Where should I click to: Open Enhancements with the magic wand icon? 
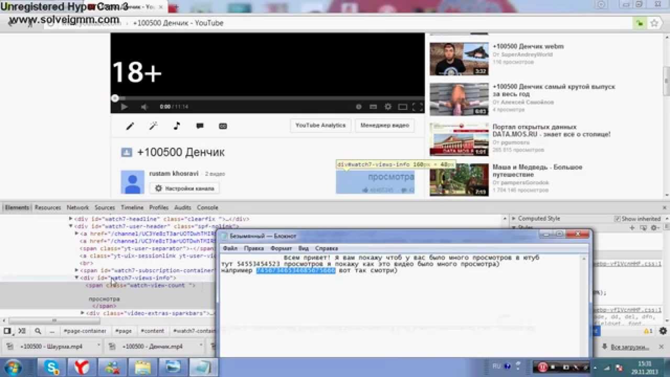[153, 126]
